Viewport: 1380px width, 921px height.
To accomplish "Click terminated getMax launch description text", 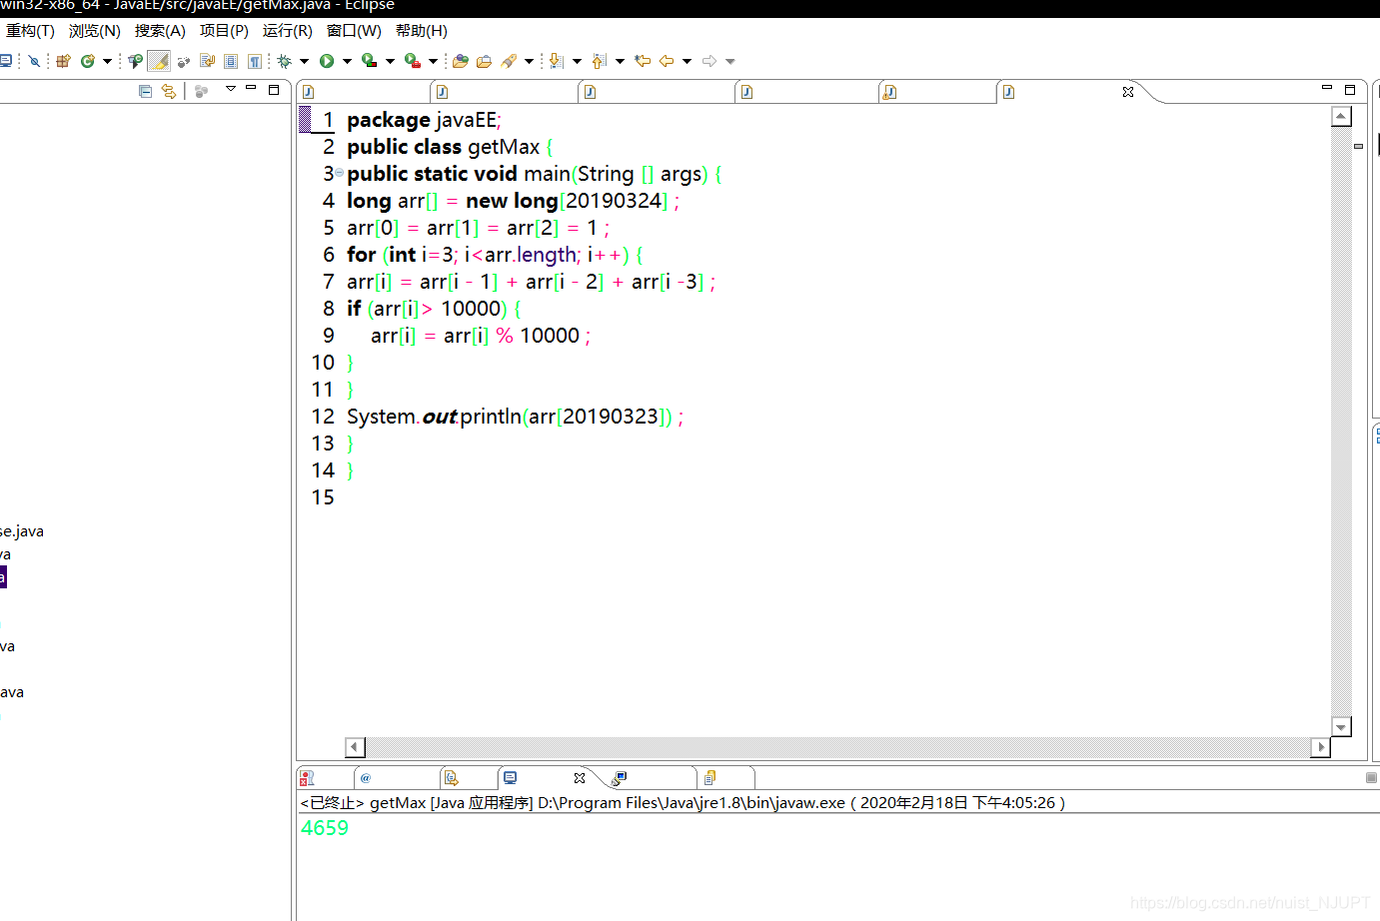I will pos(683,802).
